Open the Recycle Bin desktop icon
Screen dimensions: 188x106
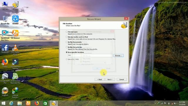5,20
